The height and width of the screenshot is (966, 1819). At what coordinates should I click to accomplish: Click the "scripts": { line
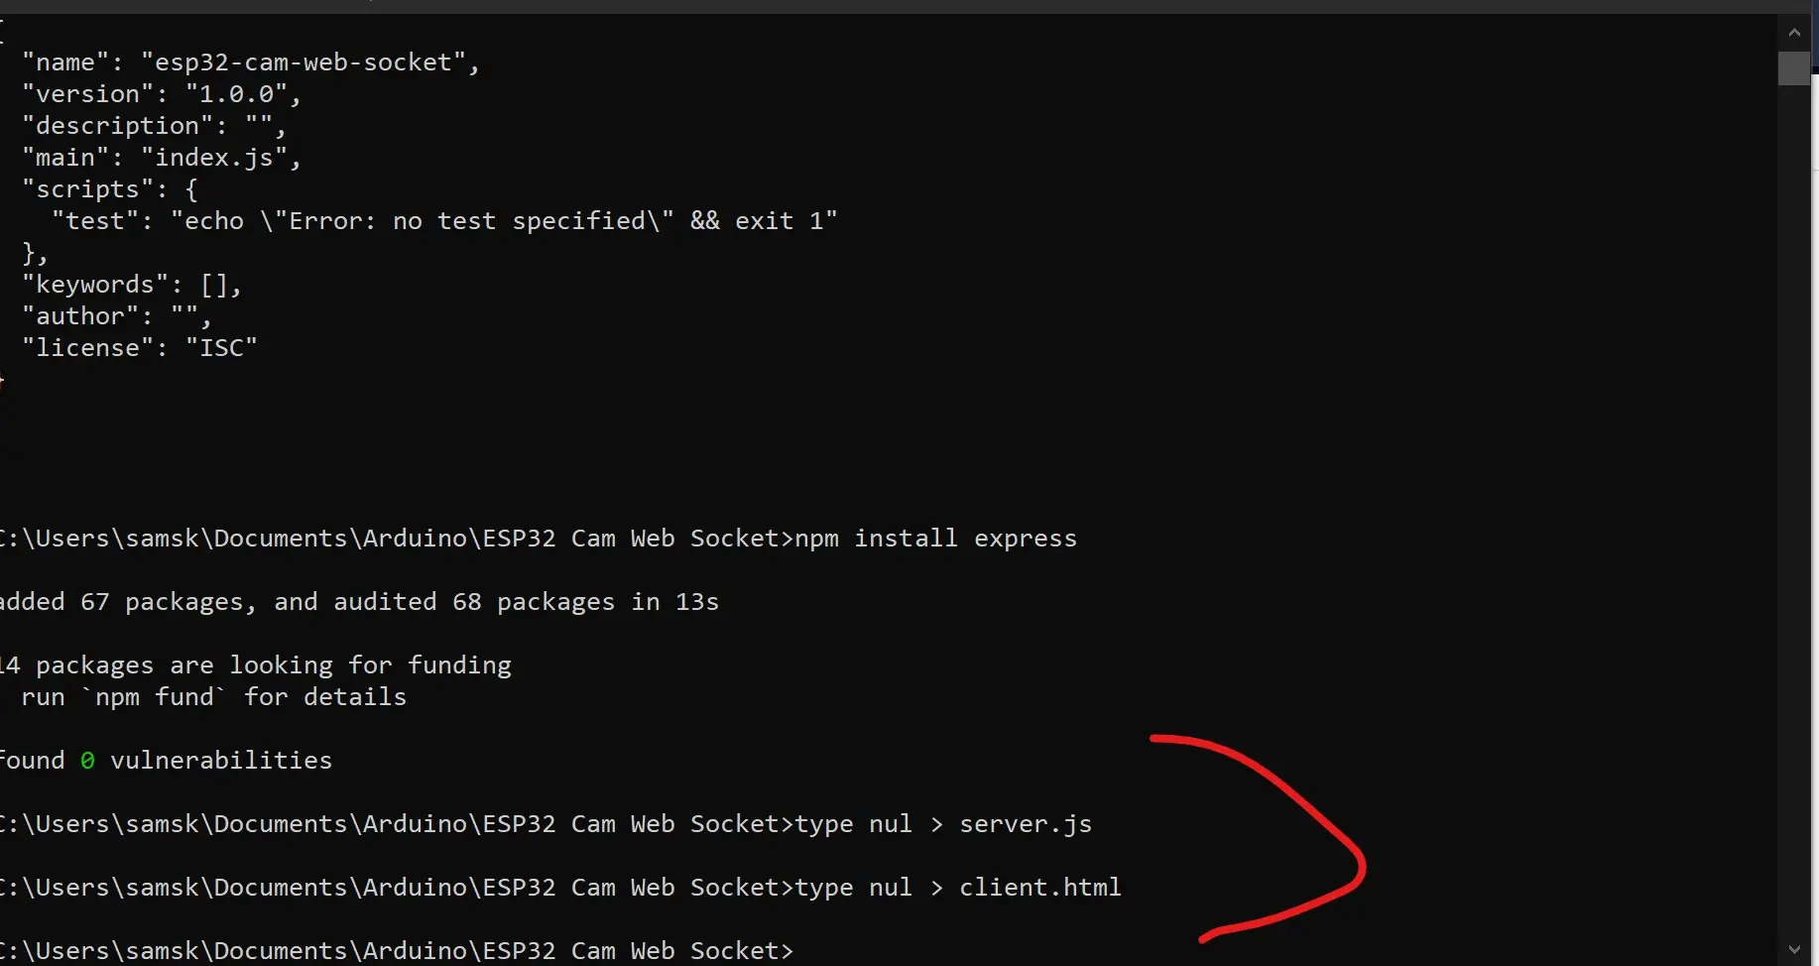pos(110,189)
